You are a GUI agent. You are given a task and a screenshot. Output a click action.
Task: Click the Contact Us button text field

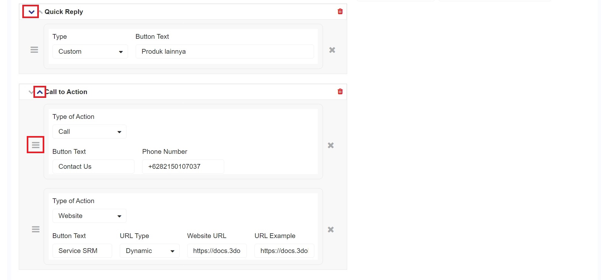tap(93, 167)
